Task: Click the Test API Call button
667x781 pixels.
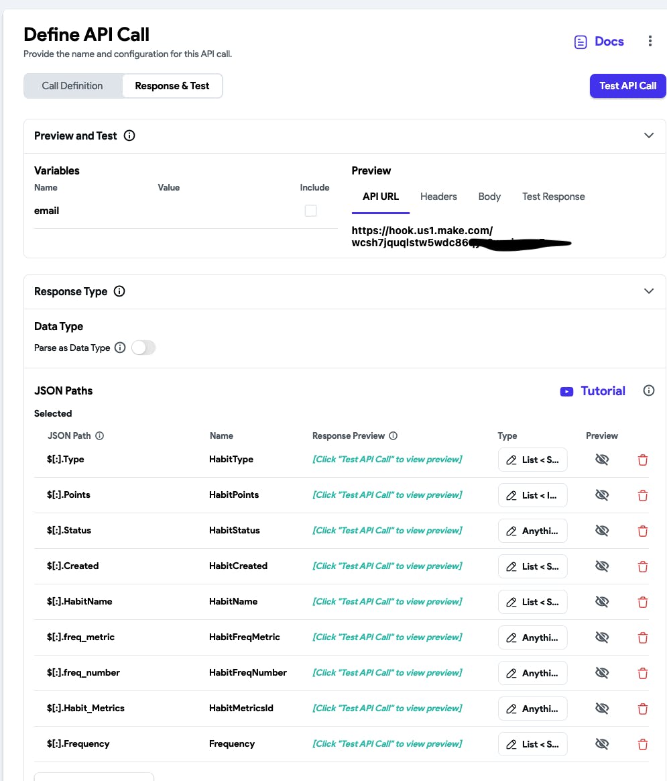Action: [x=627, y=86]
